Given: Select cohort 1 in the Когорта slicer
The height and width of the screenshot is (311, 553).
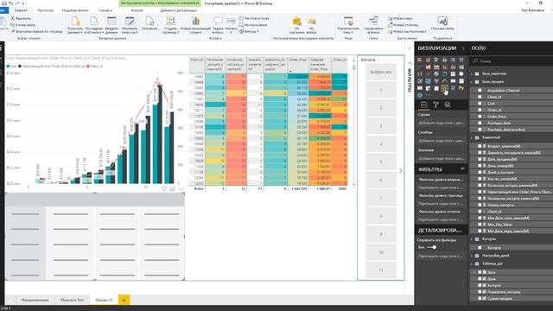Looking at the screenshot, I should (x=381, y=90).
